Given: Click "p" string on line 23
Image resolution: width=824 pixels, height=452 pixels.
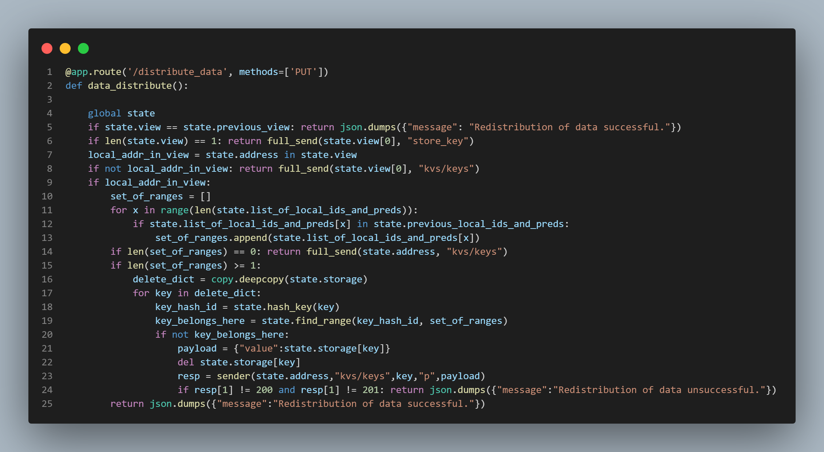Looking at the screenshot, I should [x=427, y=376].
